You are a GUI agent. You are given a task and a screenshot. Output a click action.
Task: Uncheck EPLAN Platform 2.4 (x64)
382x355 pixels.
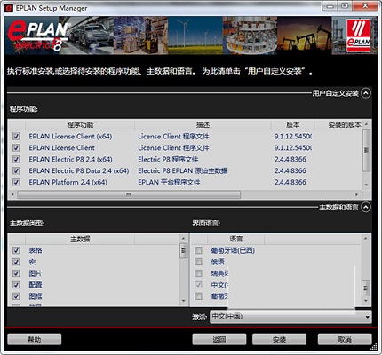16,182
